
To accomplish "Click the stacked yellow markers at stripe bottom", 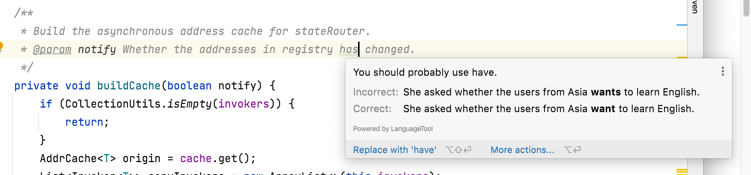I will 682,172.
